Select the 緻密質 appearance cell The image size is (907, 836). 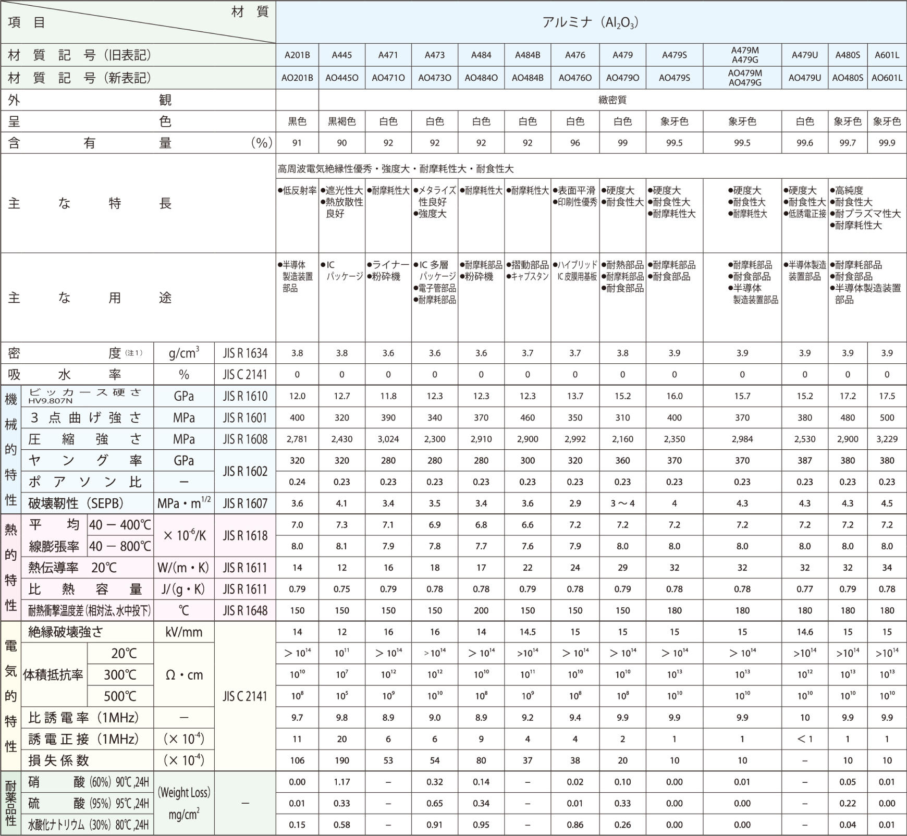(612, 100)
